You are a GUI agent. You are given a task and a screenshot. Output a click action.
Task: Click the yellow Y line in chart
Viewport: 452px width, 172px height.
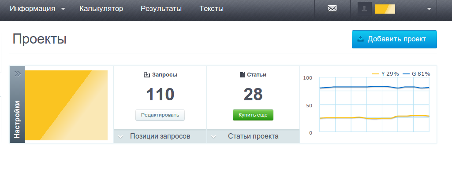pyautogui.click(x=374, y=117)
